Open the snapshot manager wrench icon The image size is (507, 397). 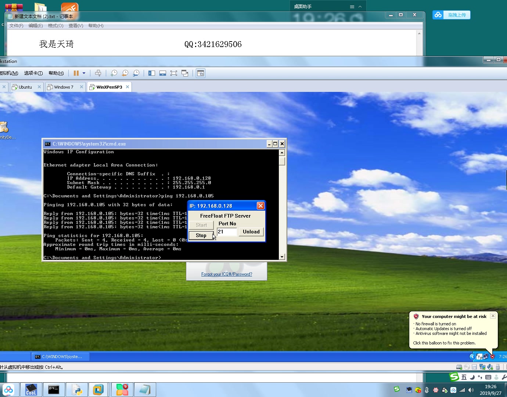tap(136, 73)
